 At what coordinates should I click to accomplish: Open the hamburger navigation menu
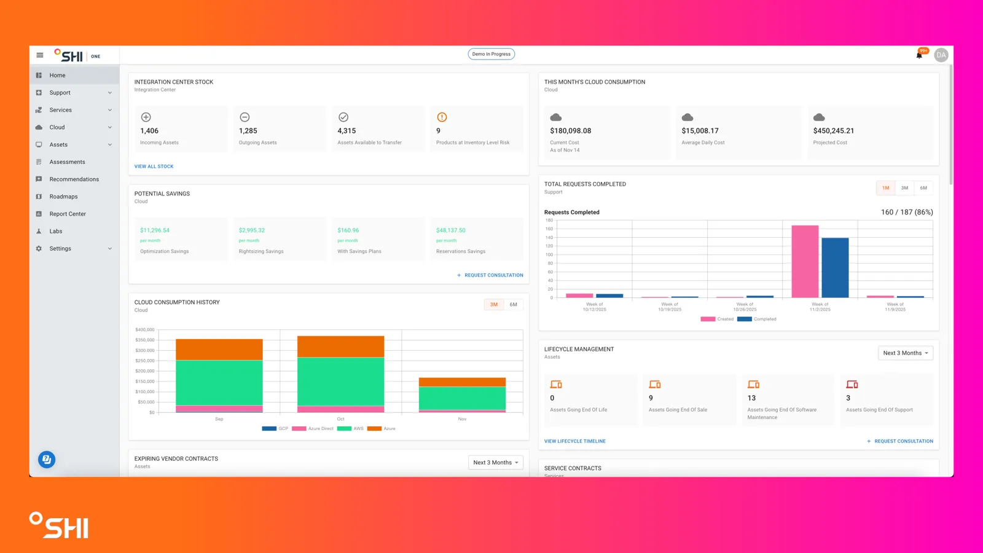coord(40,55)
